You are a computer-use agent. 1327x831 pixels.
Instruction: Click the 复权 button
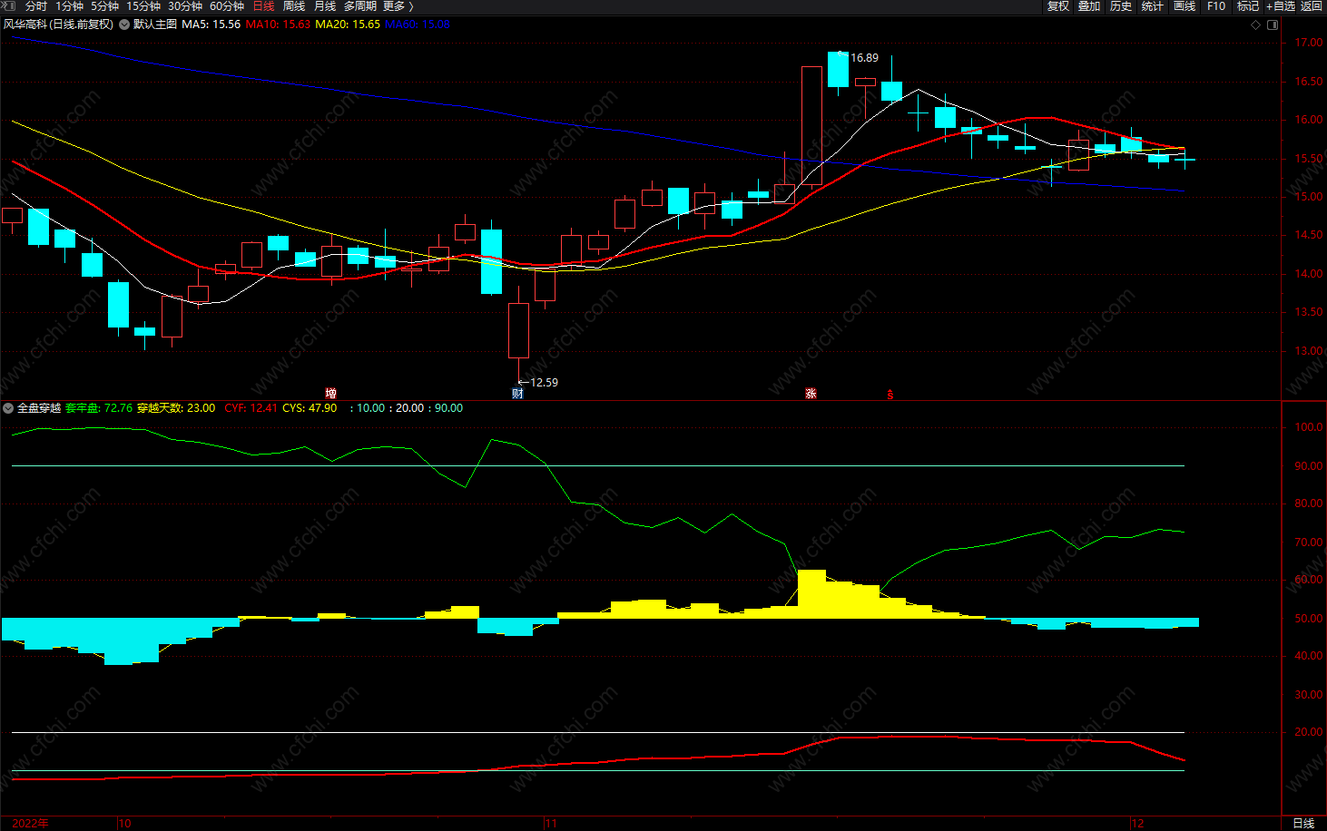click(1057, 6)
